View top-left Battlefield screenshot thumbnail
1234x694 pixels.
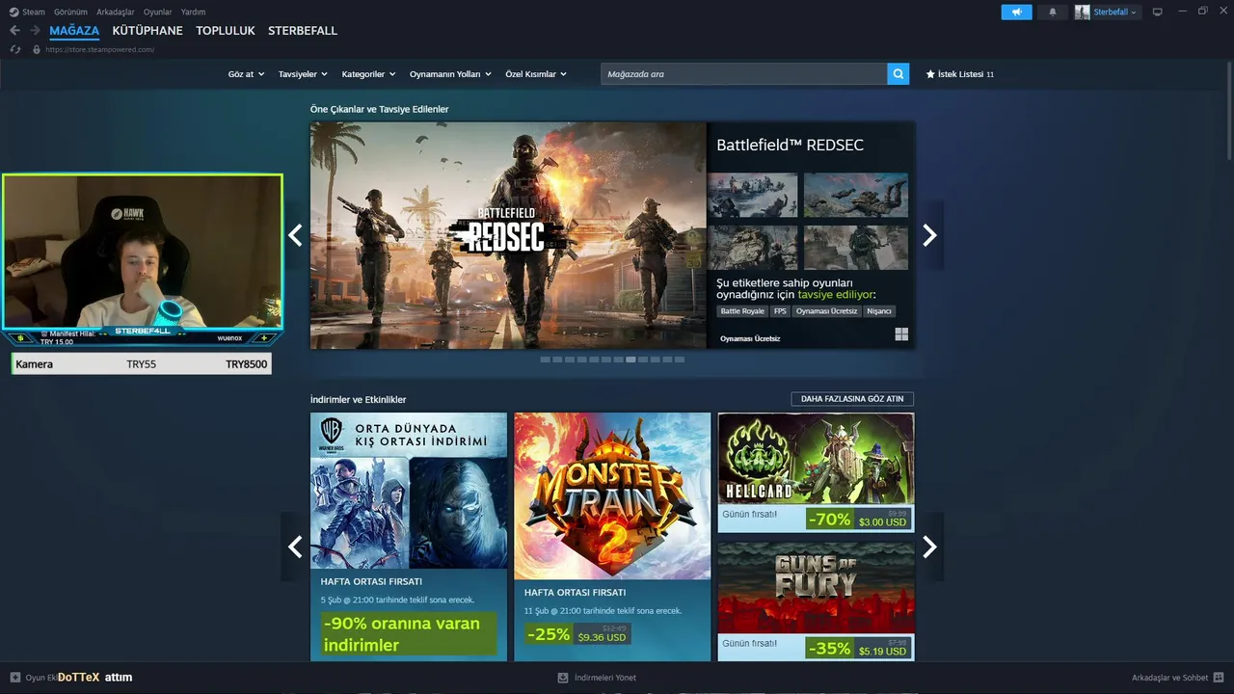click(752, 195)
